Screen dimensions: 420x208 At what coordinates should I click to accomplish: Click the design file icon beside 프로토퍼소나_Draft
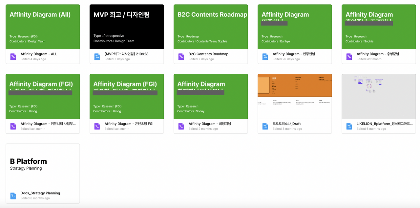tap(265, 126)
